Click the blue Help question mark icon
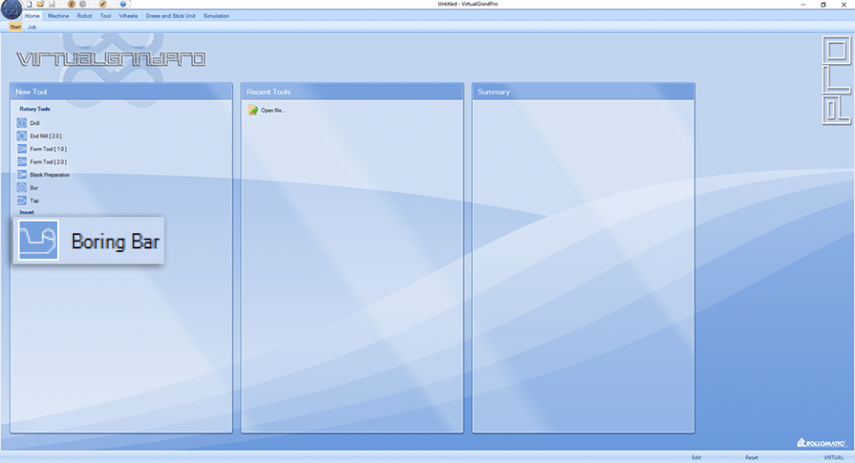This screenshot has width=855, height=463. pyautogui.click(x=123, y=4)
